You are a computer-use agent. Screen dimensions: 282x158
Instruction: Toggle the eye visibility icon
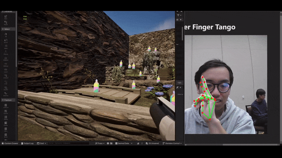point(177,20)
